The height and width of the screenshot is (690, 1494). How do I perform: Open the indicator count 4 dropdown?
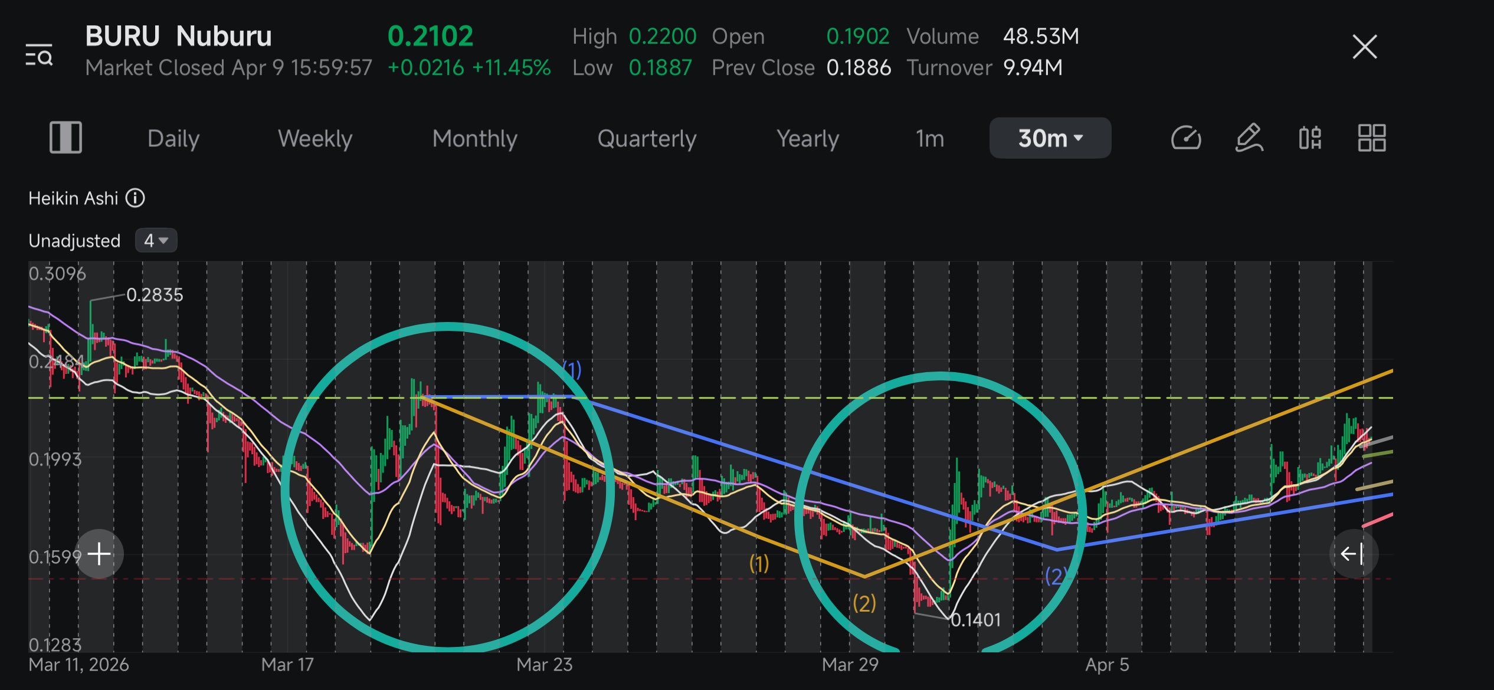pyautogui.click(x=156, y=241)
